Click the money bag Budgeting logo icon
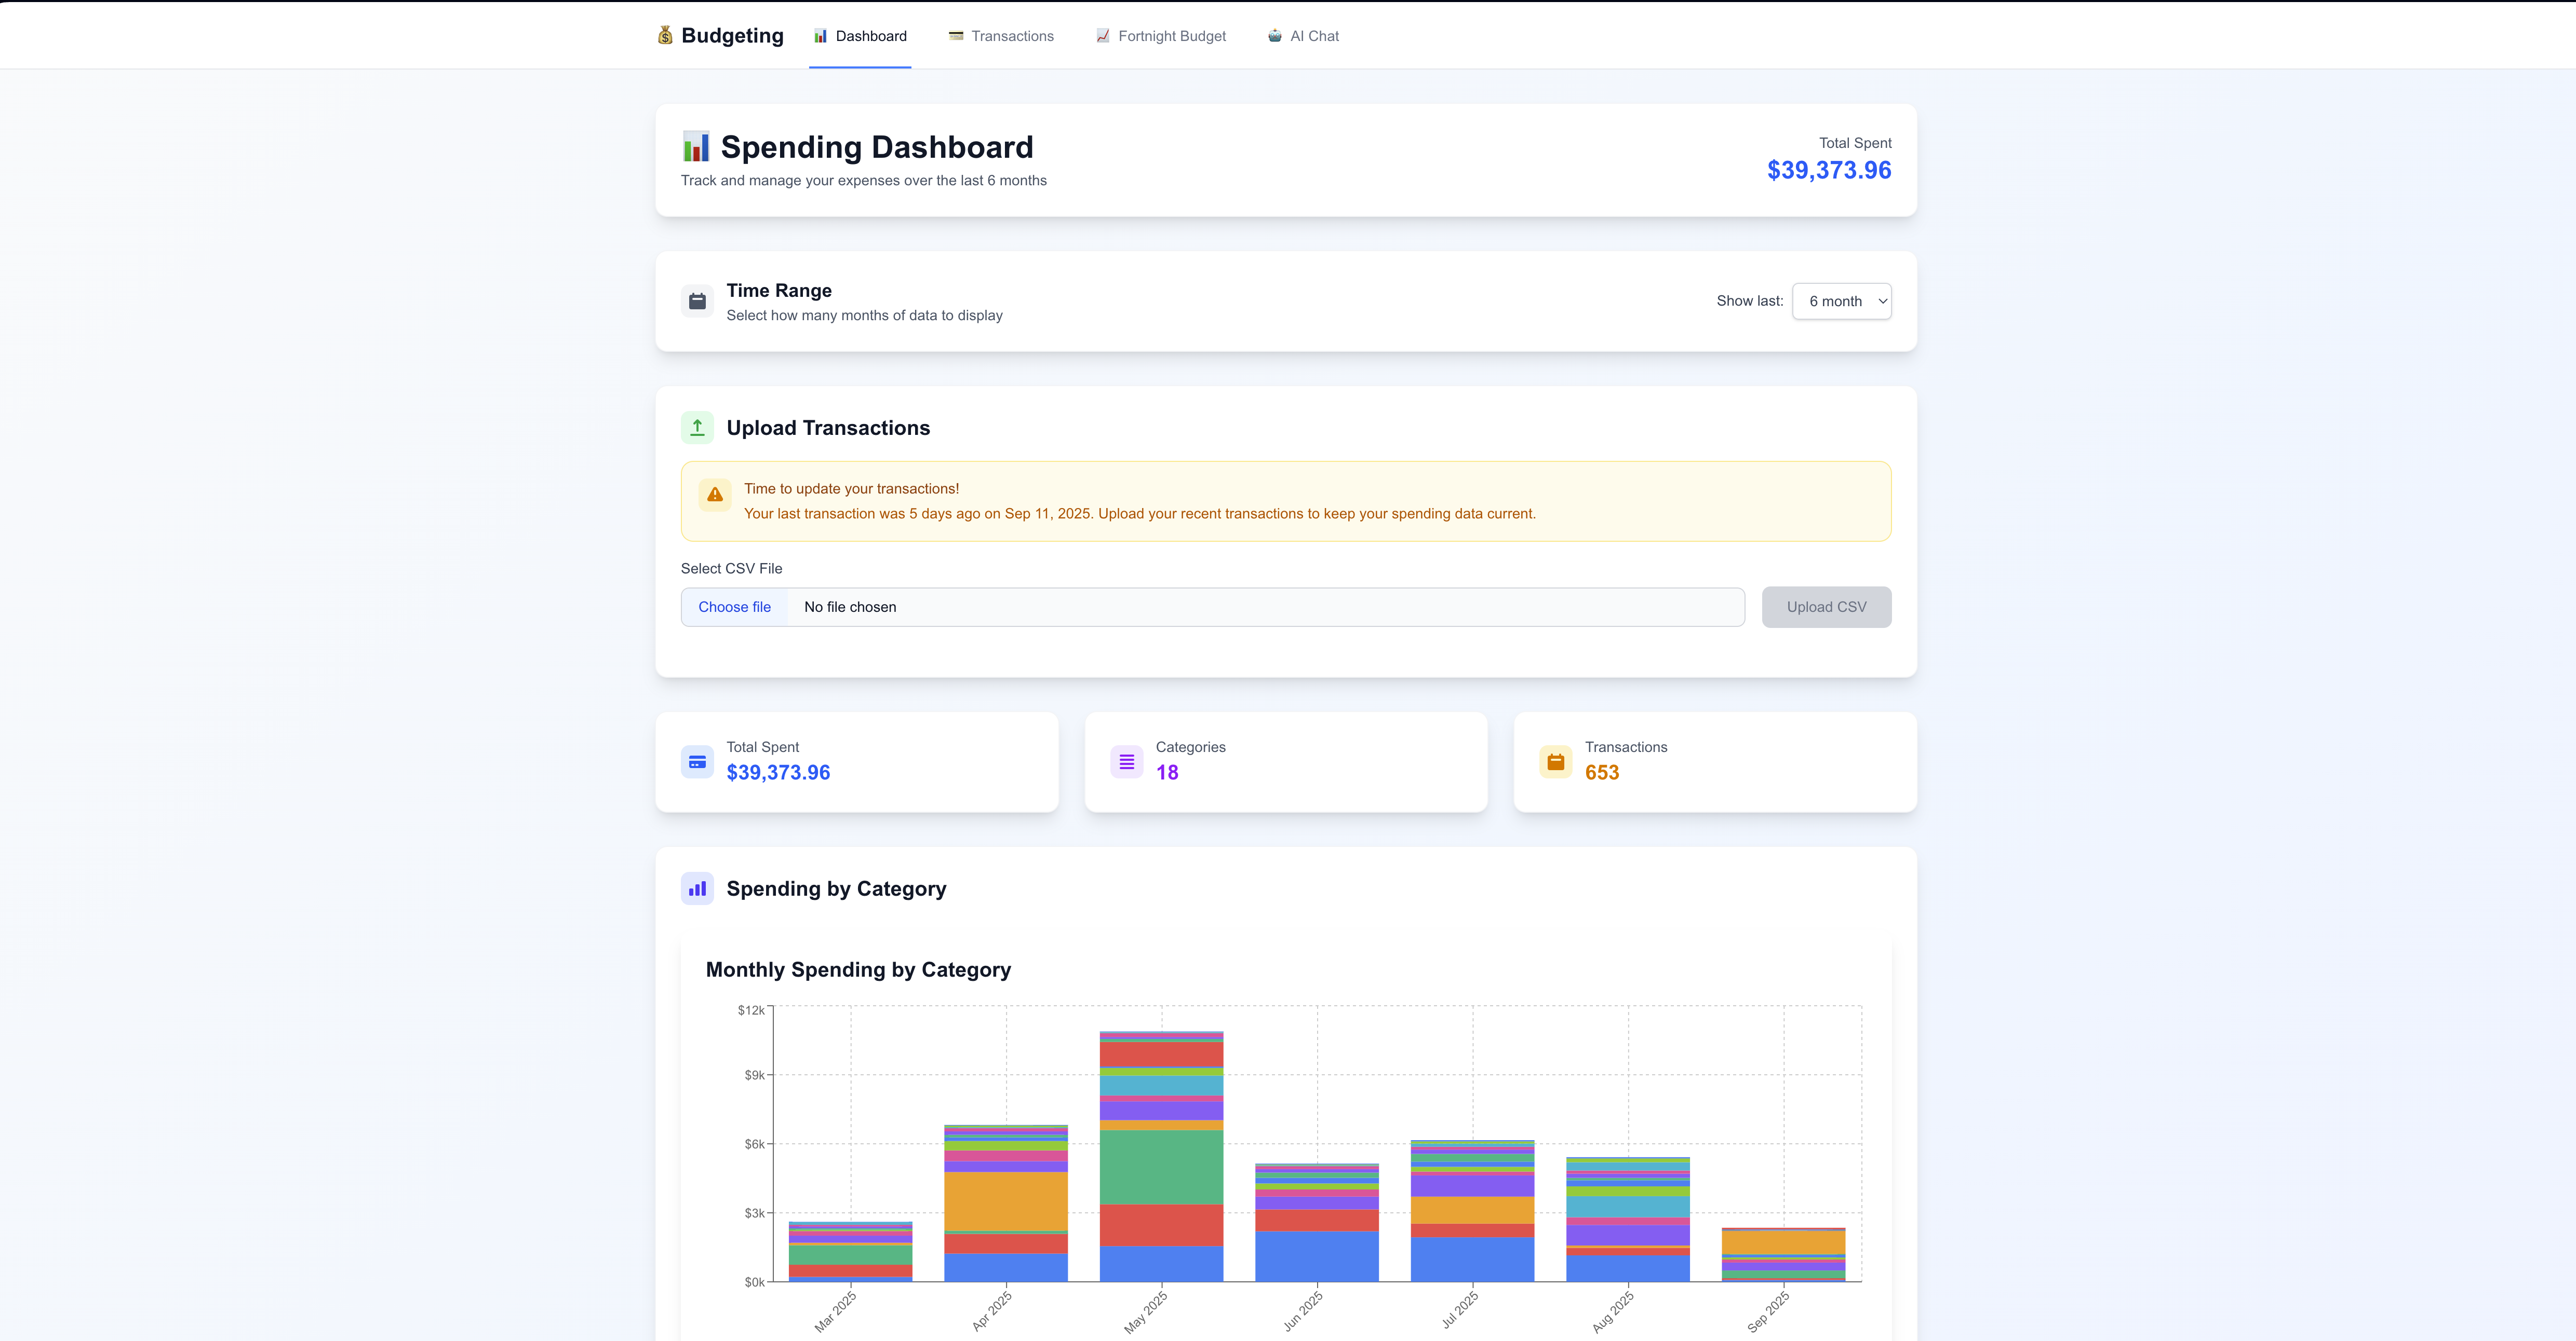Viewport: 2576px width, 1341px height. click(665, 35)
